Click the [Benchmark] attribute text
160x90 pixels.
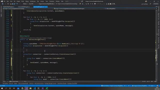coord(24,36)
